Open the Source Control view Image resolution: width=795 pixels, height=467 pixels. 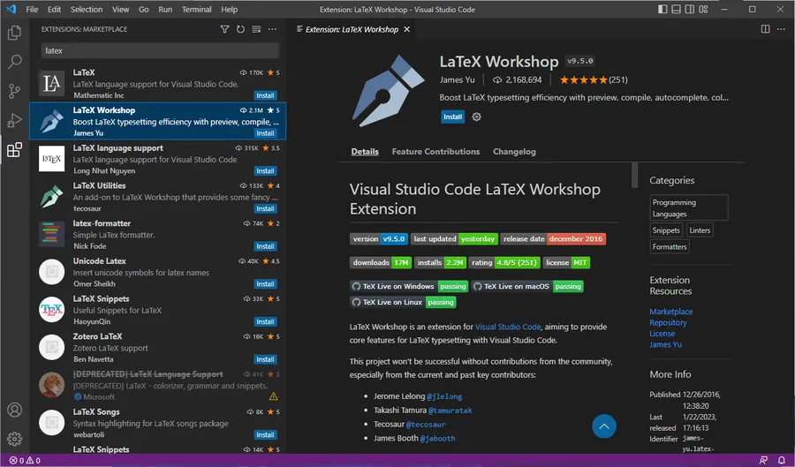pos(15,91)
